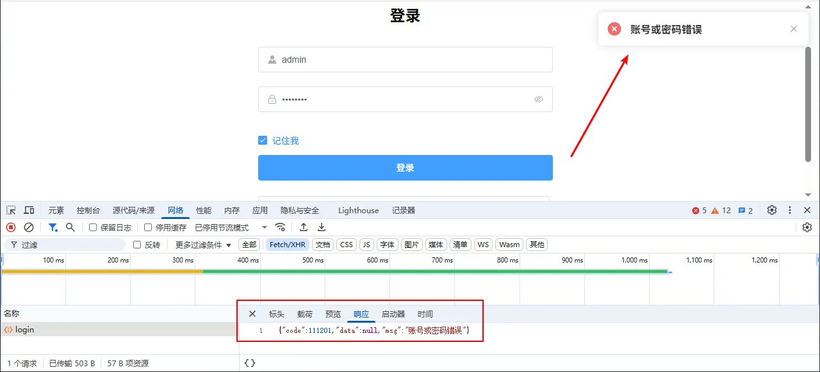
Task: Open 性能 panel tab
Action: pyautogui.click(x=204, y=210)
